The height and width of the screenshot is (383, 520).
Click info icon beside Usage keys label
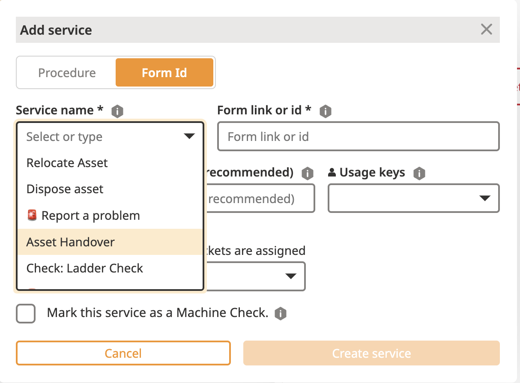(419, 174)
